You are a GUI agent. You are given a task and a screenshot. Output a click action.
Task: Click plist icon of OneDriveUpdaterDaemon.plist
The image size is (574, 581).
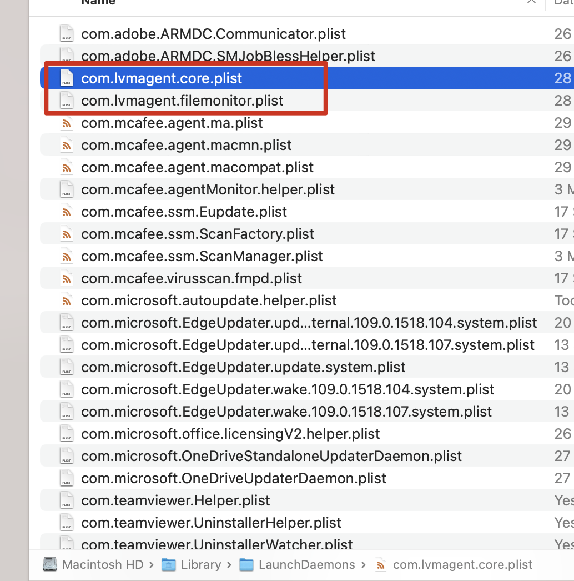(x=67, y=478)
